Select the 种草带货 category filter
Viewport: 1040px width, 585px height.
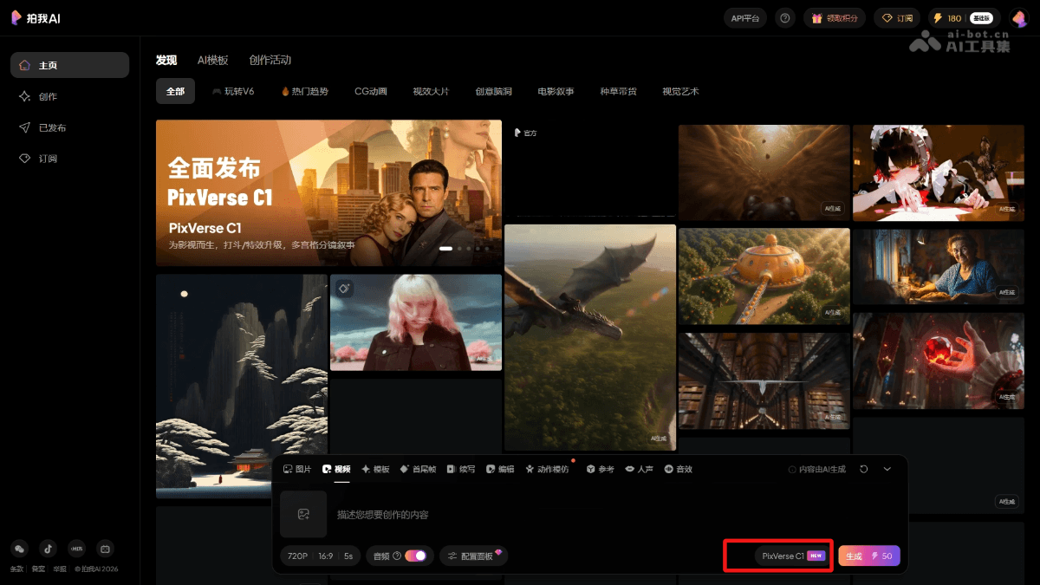click(618, 91)
